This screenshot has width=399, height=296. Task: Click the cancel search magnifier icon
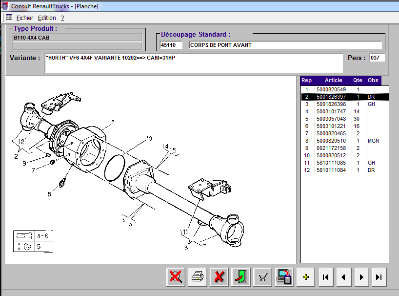click(176, 277)
